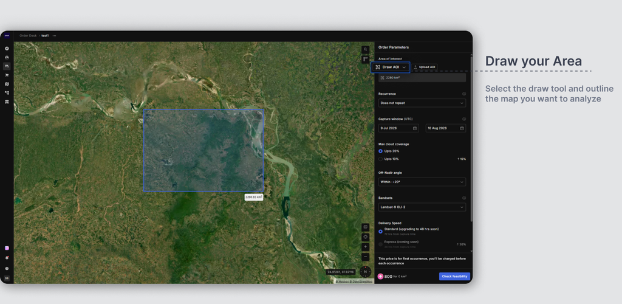Screen dimensions: 622x304
Task: Click the pink credits icon beside 800
Action: click(x=380, y=276)
